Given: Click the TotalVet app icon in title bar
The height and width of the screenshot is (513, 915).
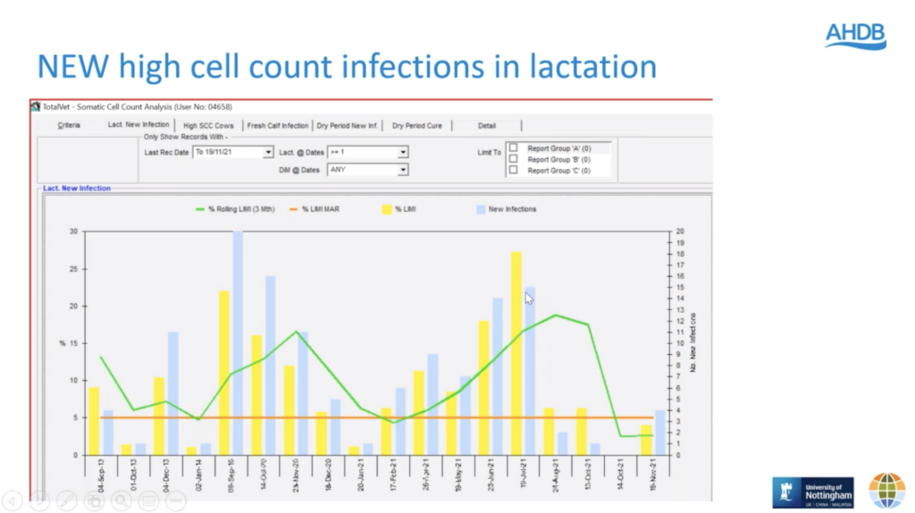Looking at the screenshot, I should pyautogui.click(x=36, y=106).
